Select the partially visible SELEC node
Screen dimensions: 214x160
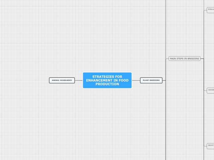tap(210, 146)
